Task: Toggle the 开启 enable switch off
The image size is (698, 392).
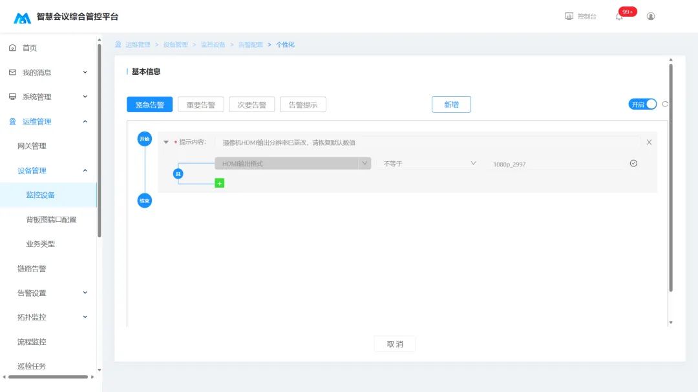Action: [642, 104]
